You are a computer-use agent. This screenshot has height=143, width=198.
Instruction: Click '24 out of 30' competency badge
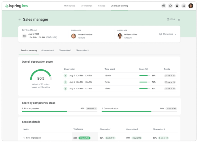tap(91, 109)
